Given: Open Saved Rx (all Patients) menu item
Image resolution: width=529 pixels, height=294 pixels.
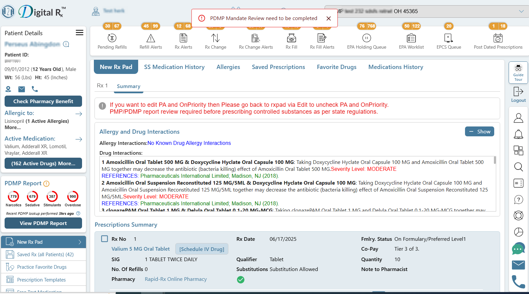Looking at the screenshot, I should [x=43, y=255].
